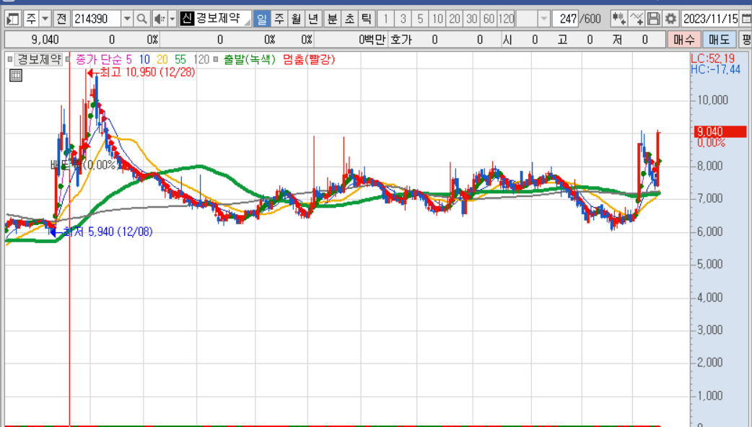
Task: Select the 60 interval button
Action: pyautogui.click(x=489, y=19)
